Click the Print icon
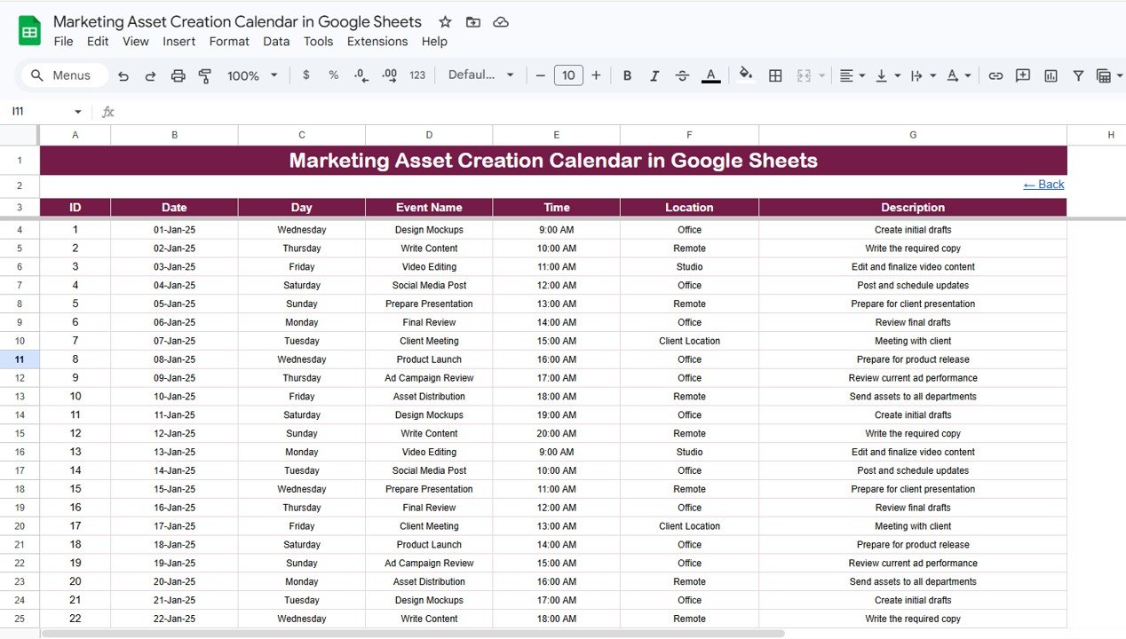The image size is (1126, 639). 178,75
